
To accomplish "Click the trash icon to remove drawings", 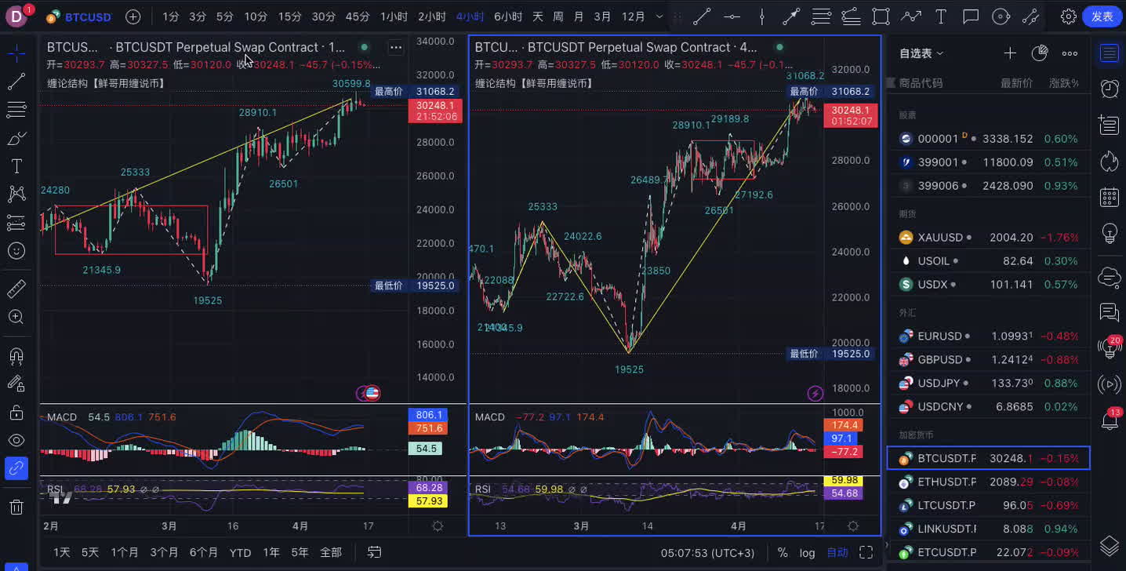I will click(x=16, y=507).
